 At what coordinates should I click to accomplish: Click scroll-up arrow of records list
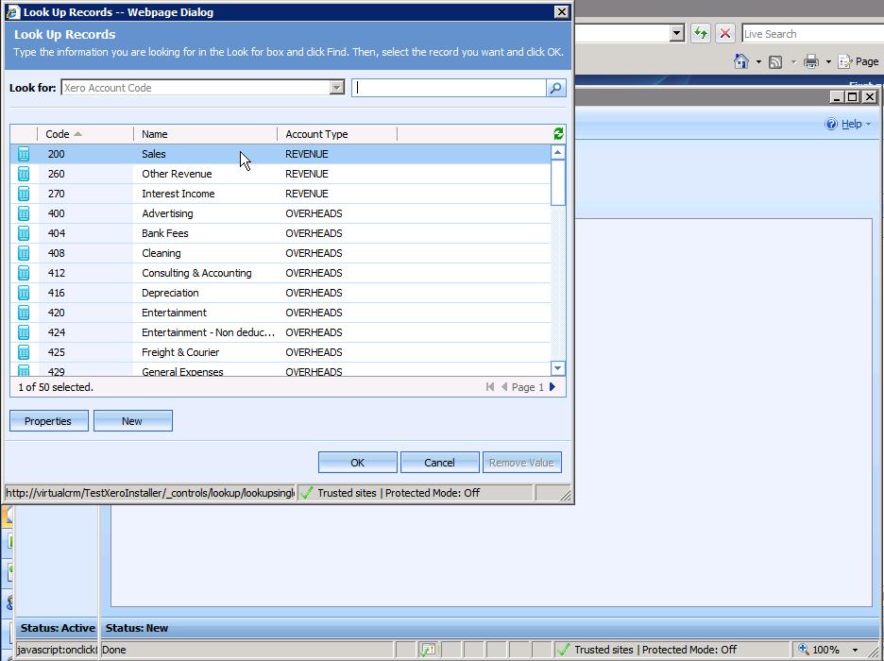557,152
